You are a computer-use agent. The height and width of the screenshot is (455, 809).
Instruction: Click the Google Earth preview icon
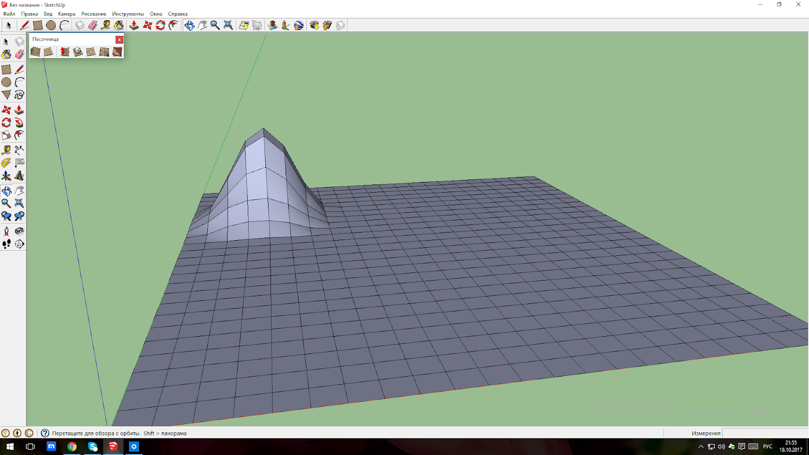point(298,25)
